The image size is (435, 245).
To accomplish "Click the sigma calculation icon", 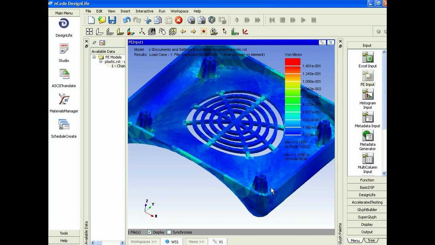I will pos(173,32).
